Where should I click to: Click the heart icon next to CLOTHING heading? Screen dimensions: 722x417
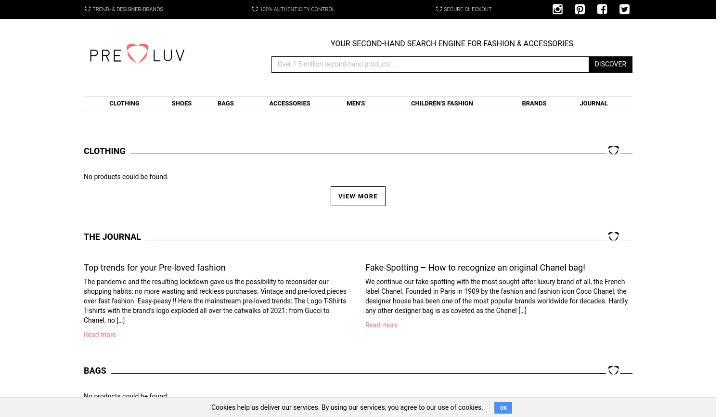pyautogui.click(x=613, y=151)
